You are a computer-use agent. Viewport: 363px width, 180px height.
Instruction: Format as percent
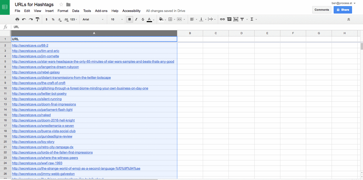click(x=53, y=19)
